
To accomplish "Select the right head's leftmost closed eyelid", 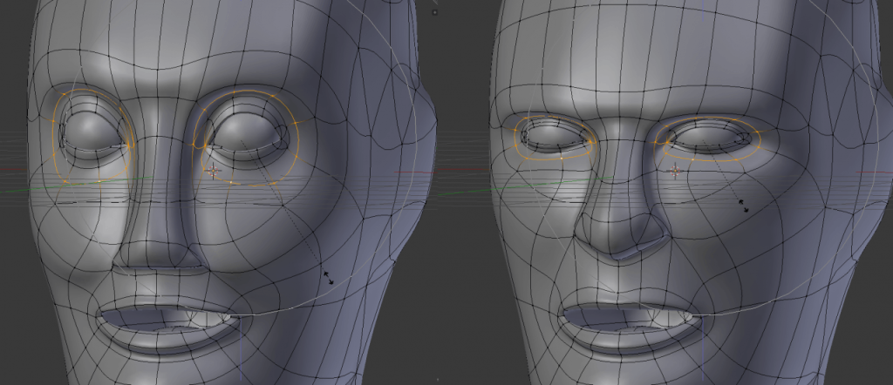I will click(556, 136).
